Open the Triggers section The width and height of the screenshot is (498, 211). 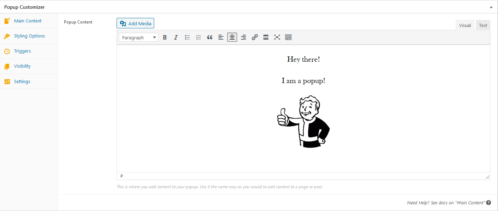click(x=22, y=51)
